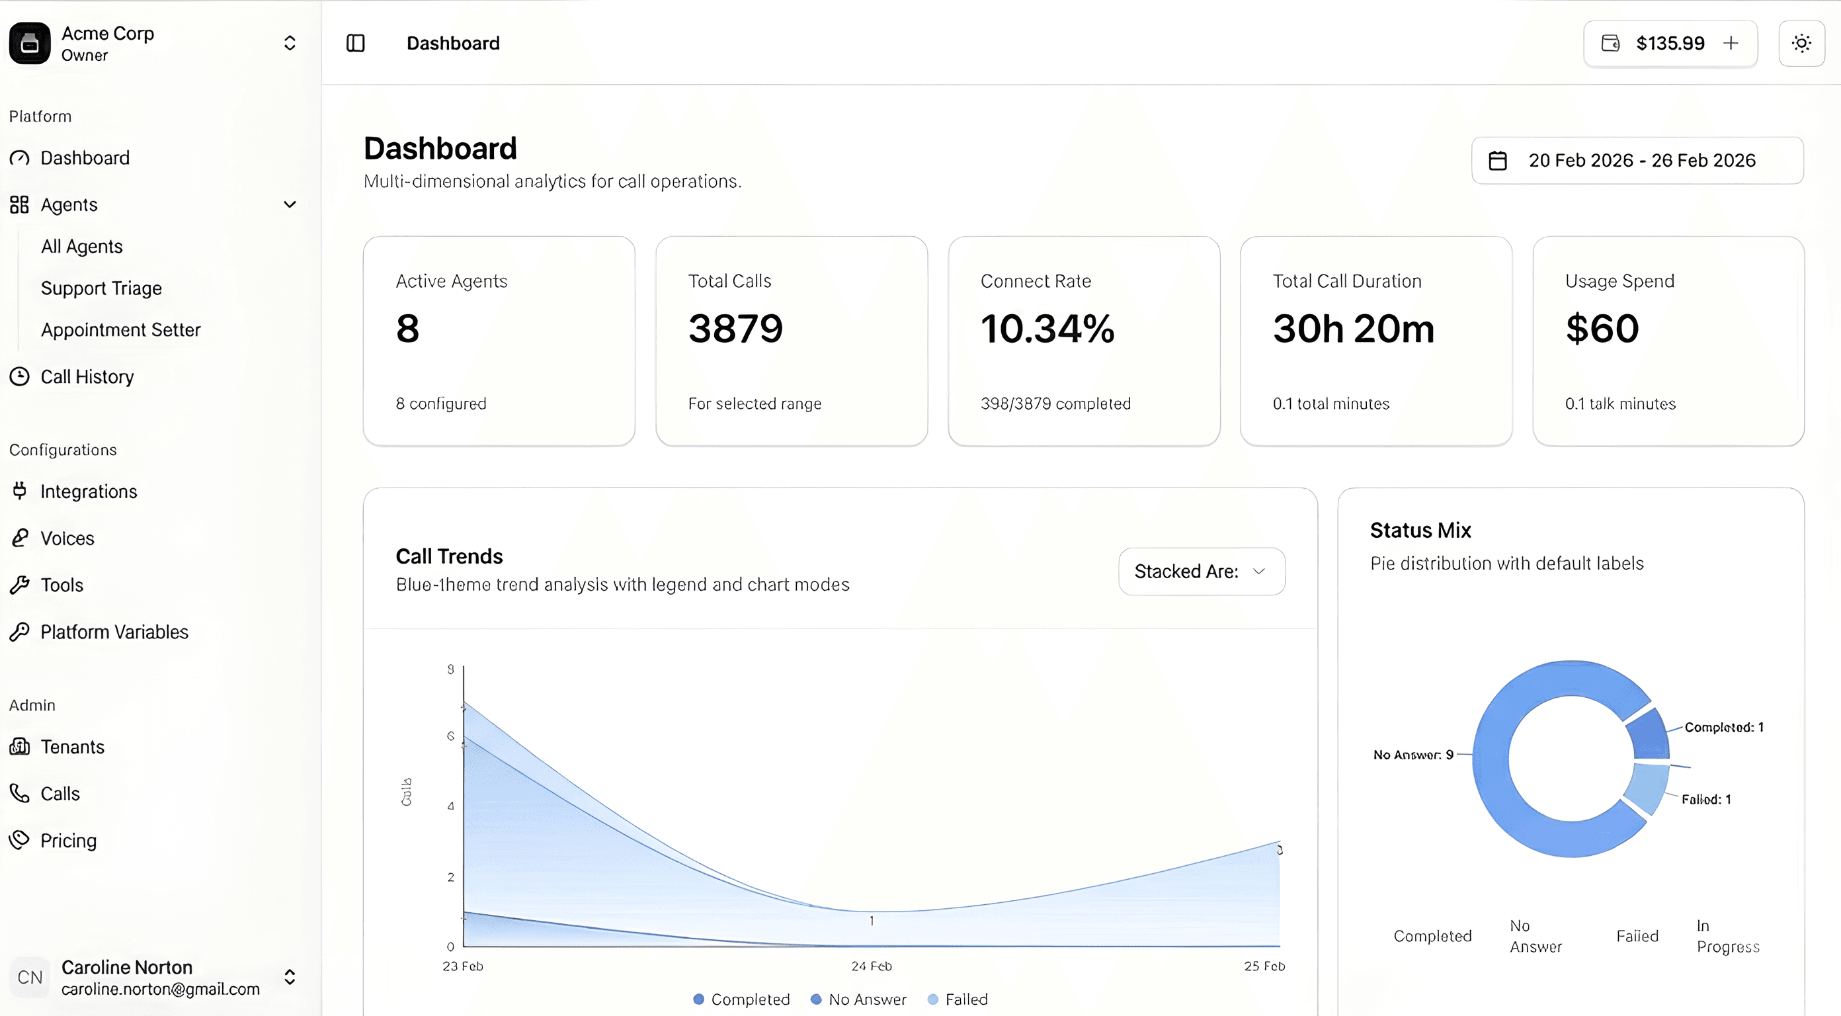Select the Pricing tag icon
Screen dimensions: 1841x1016
19,840
